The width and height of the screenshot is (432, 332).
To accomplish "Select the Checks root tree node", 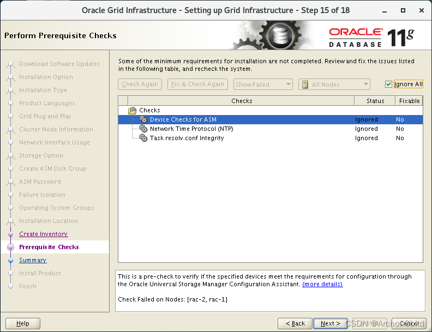I will [149, 110].
